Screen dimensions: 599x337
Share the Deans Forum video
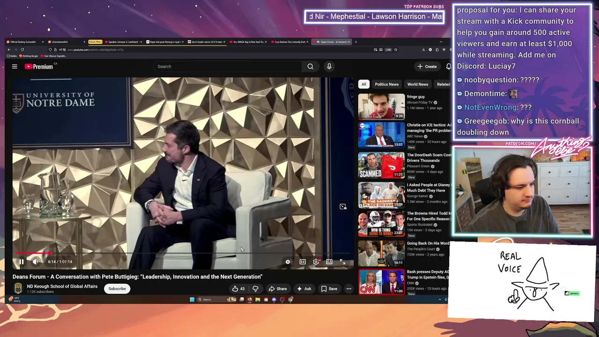click(x=278, y=289)
